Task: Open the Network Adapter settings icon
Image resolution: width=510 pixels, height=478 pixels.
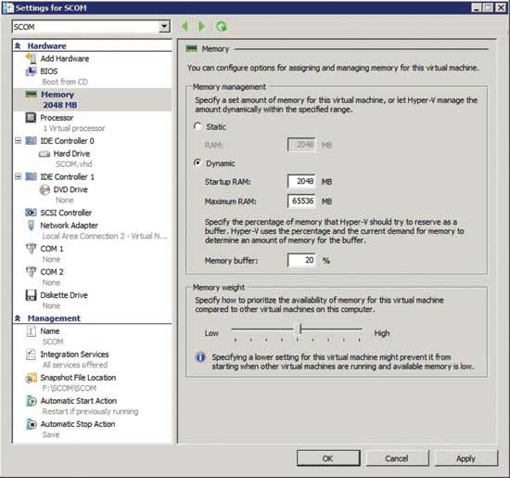Action: (x=31, y=226)
